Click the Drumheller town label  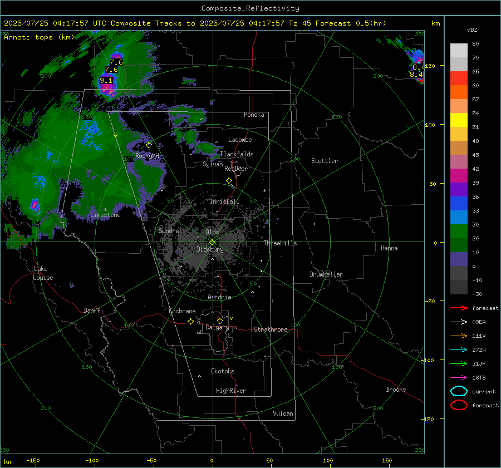click(x=326, y=274)
